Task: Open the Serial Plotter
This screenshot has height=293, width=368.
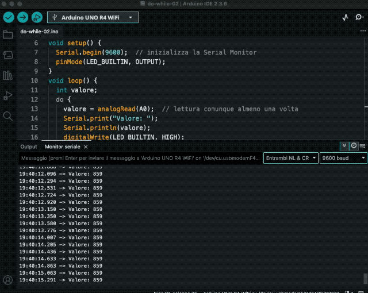Action: point(345,18)
